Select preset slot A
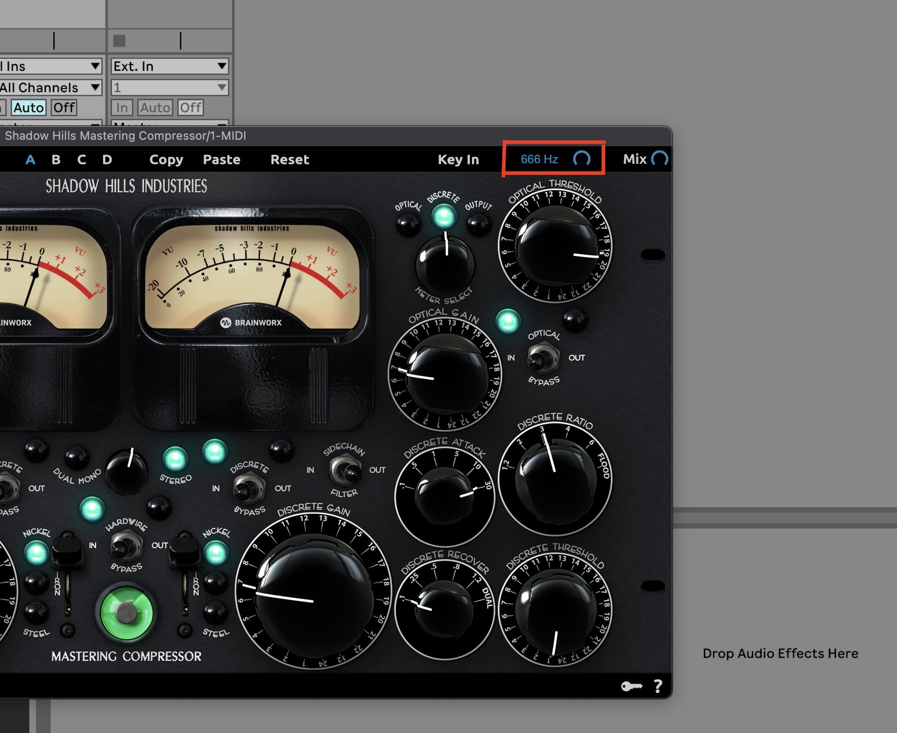The image size is (897, 733). (x=30, y=160)
